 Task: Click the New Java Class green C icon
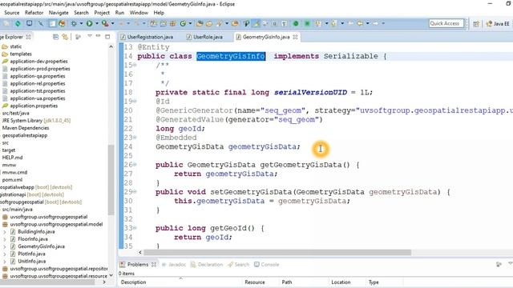[x=183, y=23]
